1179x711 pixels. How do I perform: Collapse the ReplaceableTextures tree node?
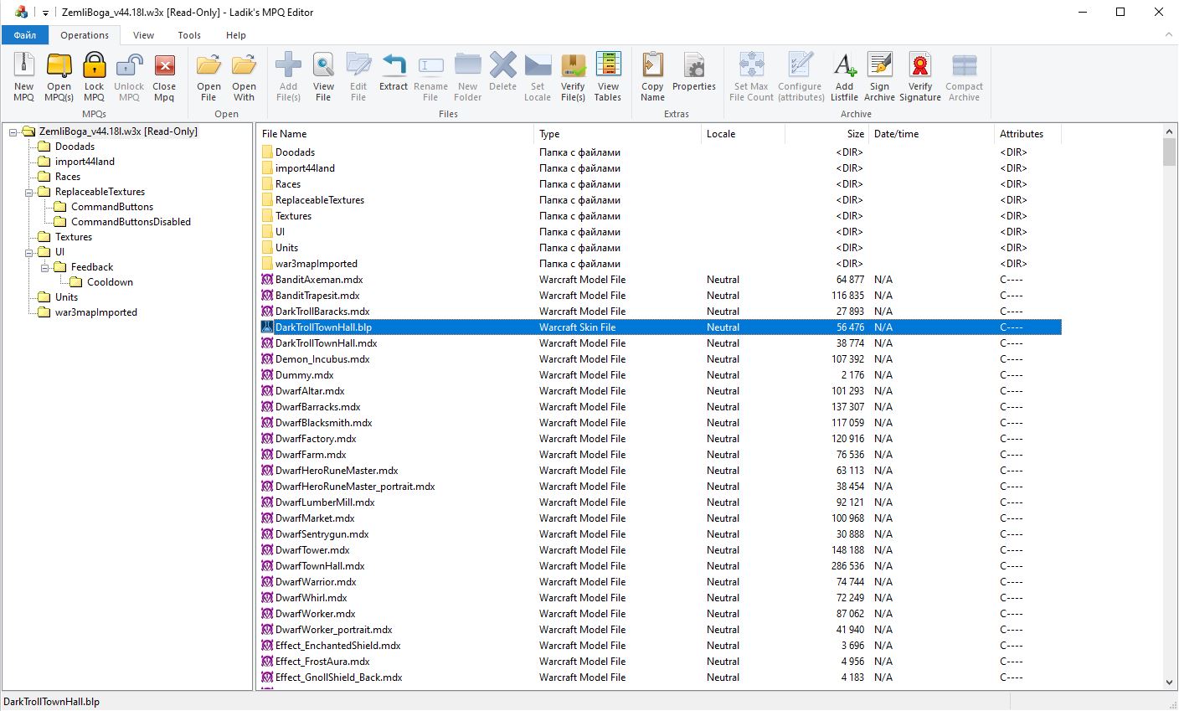point(29,192)
